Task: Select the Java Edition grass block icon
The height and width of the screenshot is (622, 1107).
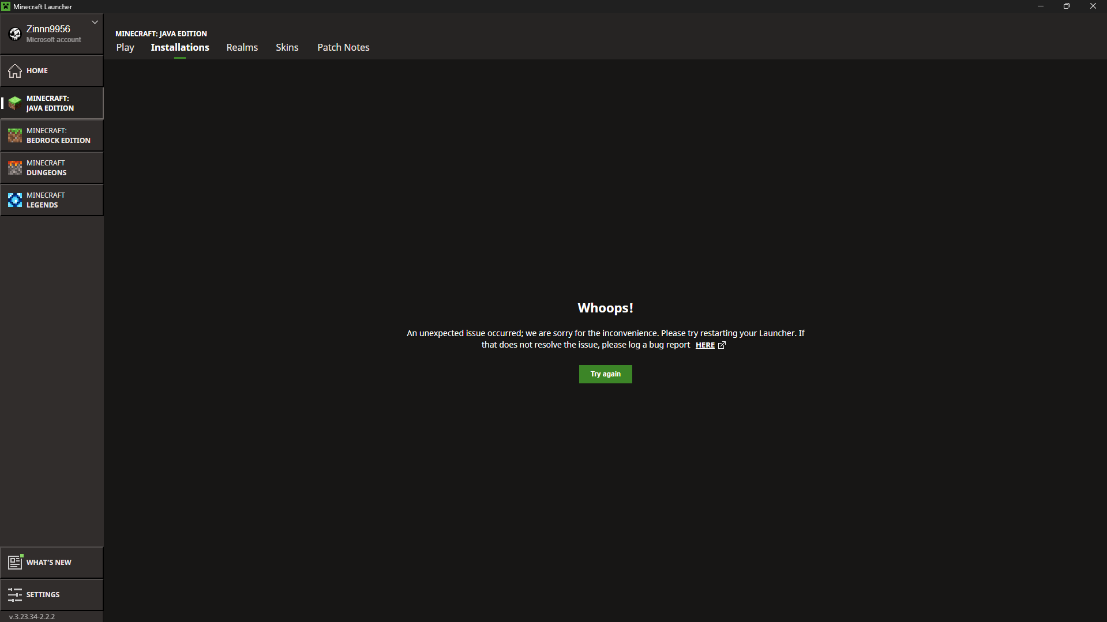Action: pyautogui.click(x=15, y=103)
